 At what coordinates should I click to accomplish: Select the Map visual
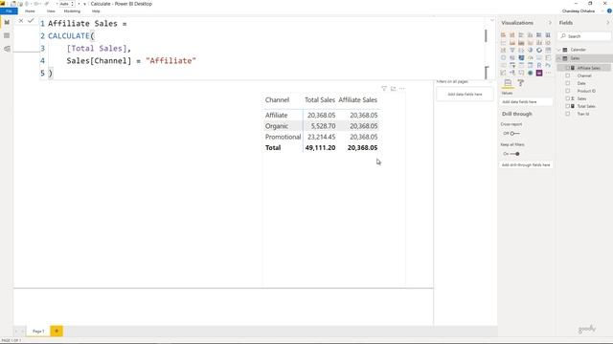click(503, 57)
